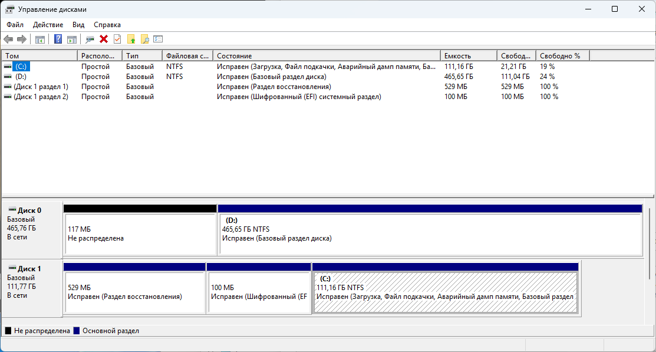Click the Back arrow toolbar icon
The width and height of the screenshot is (656, 352).
(x=8, y=40)
